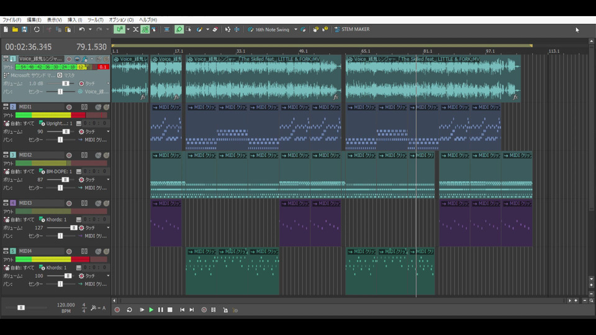Arm the MIDI1 track for recording

pyautogui.click(x=69, y=107)
